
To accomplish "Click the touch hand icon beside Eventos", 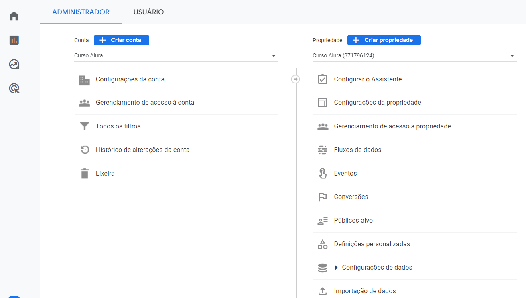I will pyautogui.click(x=323, y=173).
